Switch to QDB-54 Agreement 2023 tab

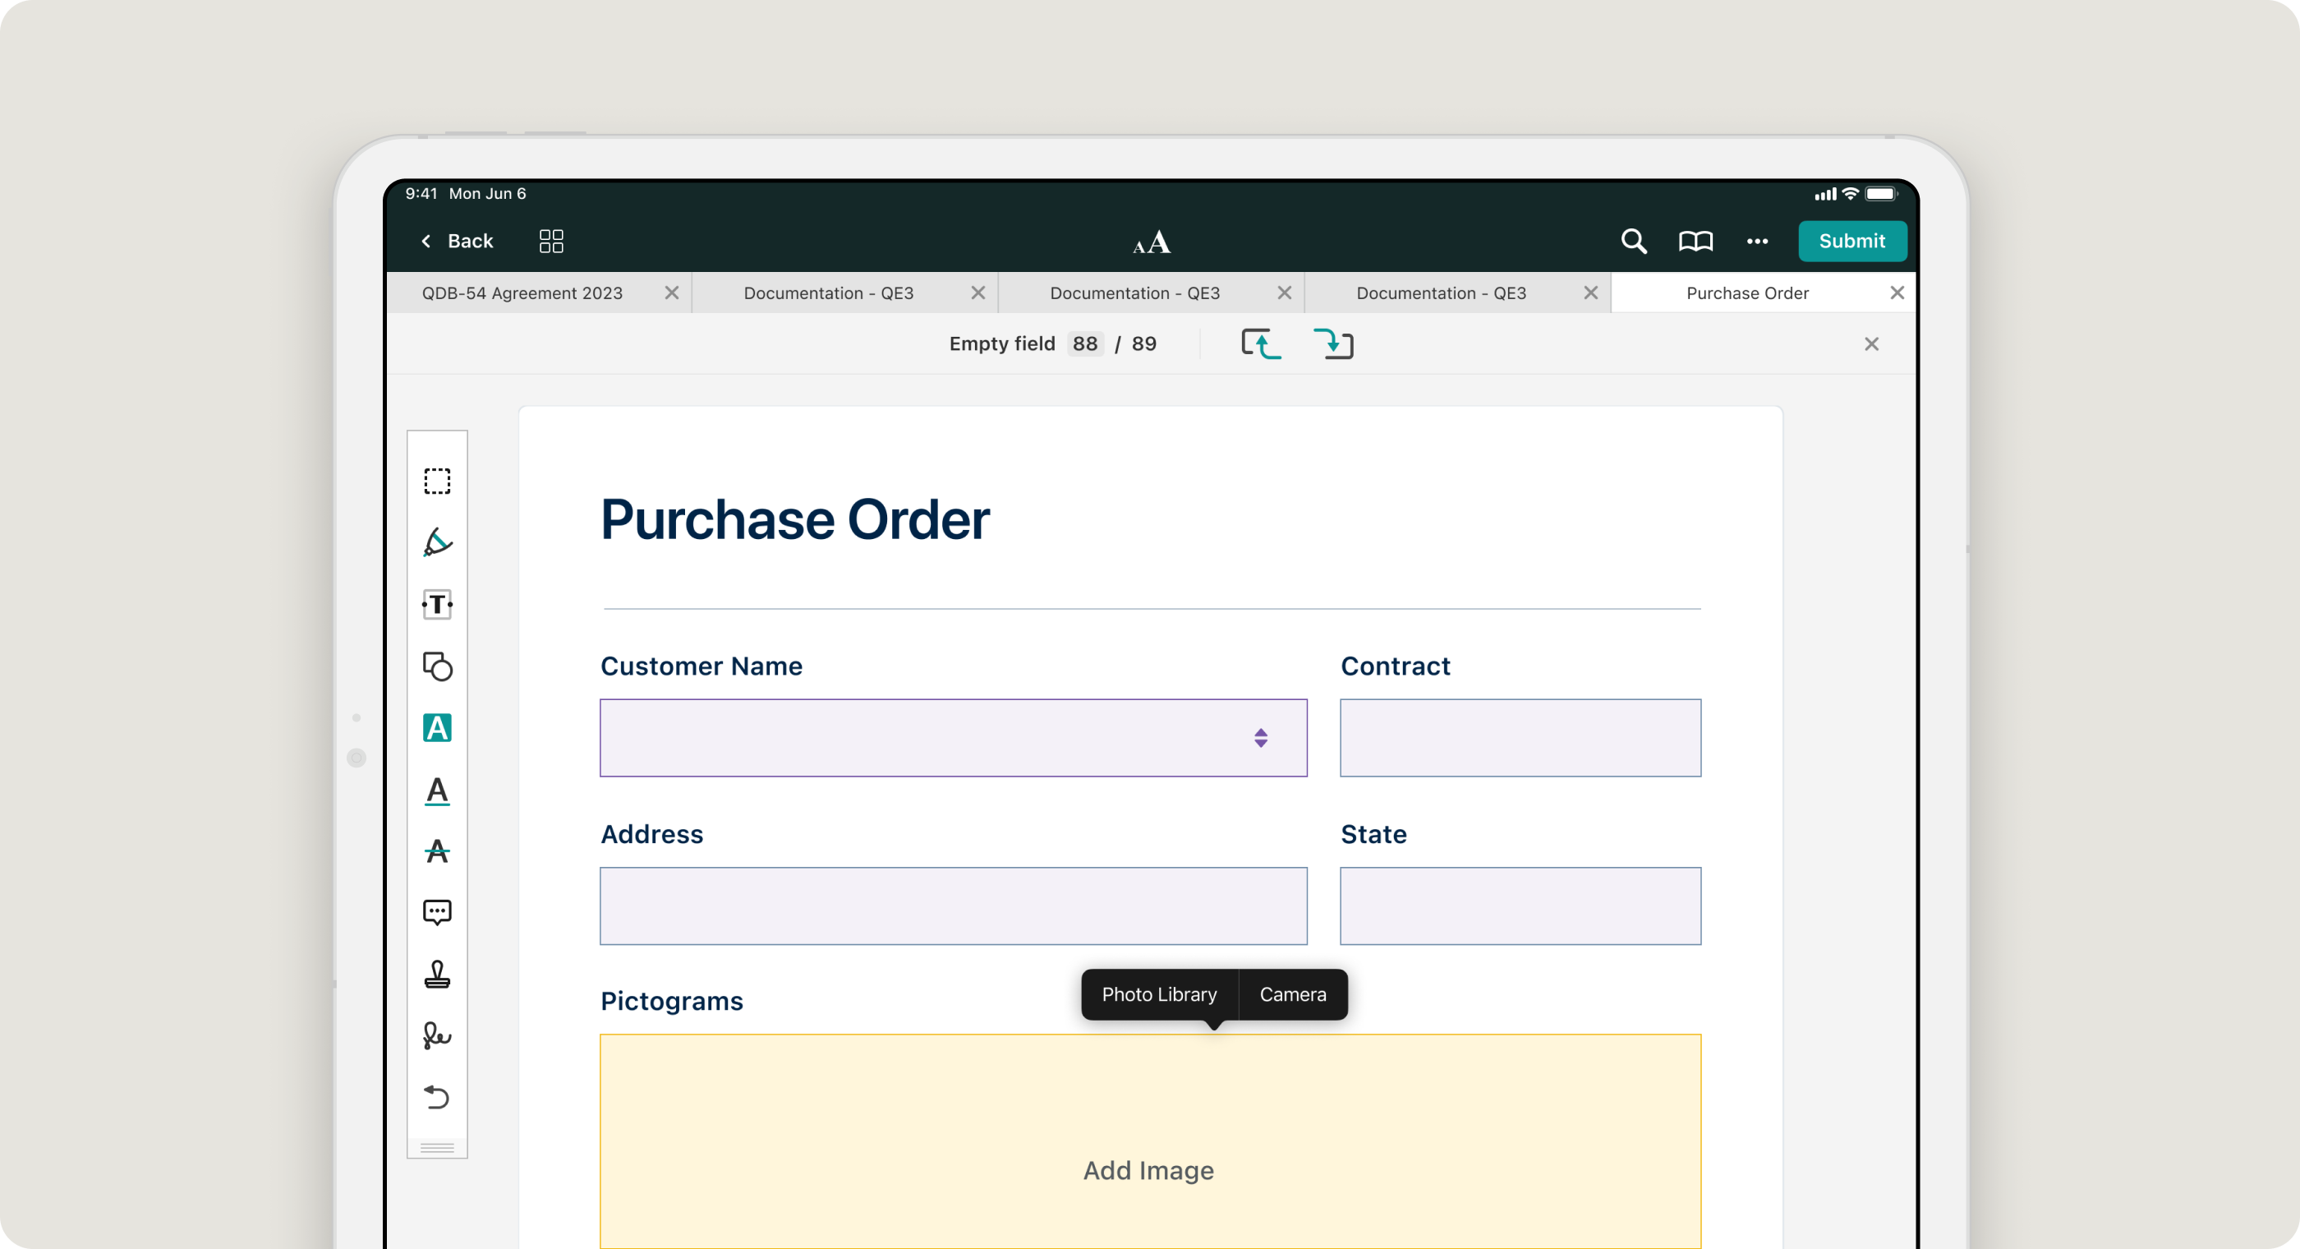click(522, 293)
